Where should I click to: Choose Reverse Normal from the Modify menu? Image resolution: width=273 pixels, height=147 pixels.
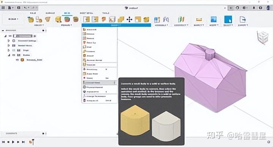click(99, 60)
